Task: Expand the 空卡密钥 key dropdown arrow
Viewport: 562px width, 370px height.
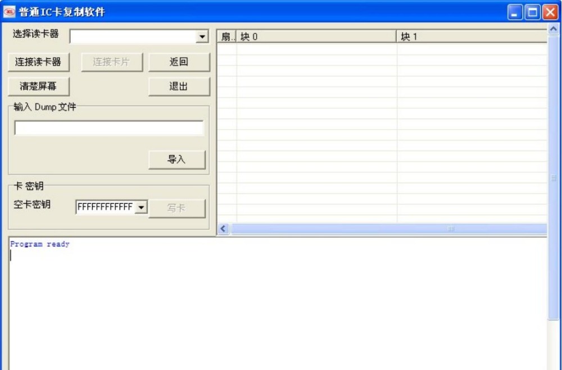Action: pos(141,207)
